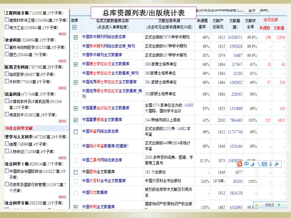Screen dimensions: 291x218
Task: Show more under 哲学与人文科学 via more button
Action: (62, 158)
